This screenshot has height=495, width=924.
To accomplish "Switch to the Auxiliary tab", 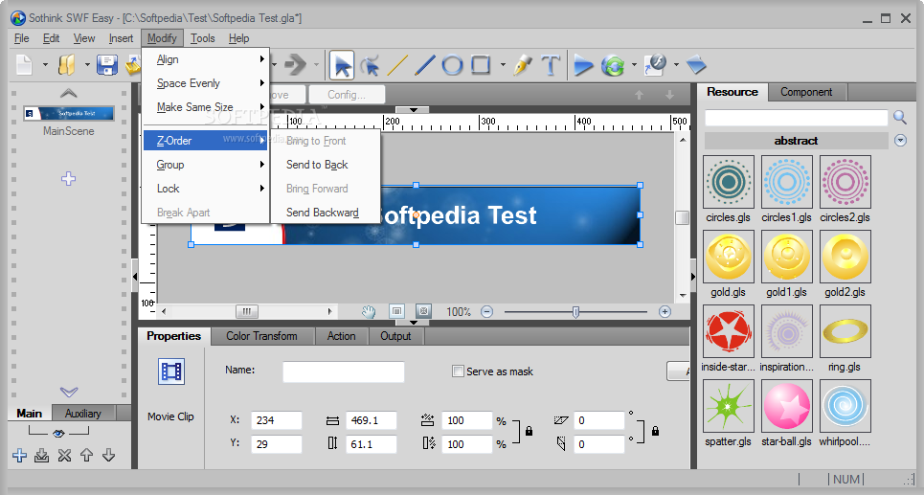I will [82, 413].
